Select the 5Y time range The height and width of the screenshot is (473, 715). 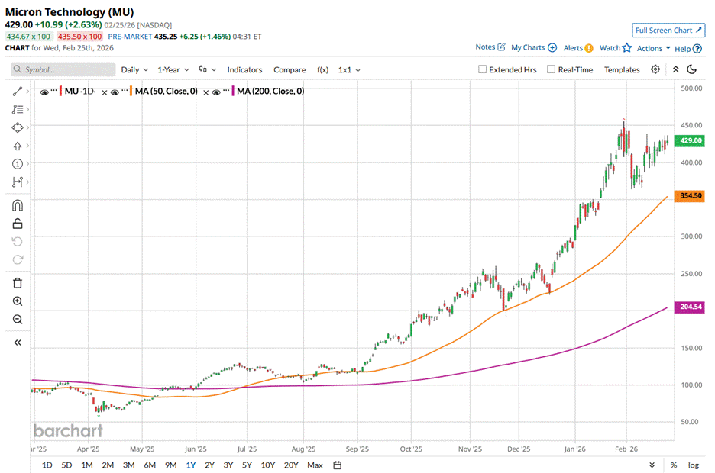[247, 465]
